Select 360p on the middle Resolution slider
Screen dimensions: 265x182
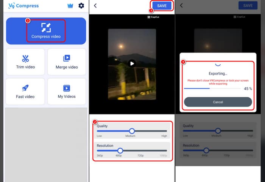point(100,155)
